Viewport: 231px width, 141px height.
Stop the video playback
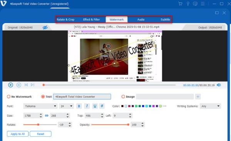tap(19, 85)
